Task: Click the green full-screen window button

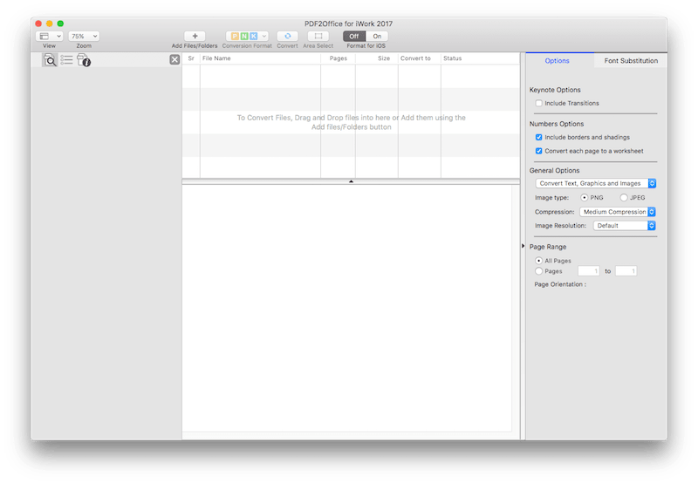Action: tap(60, 24)
